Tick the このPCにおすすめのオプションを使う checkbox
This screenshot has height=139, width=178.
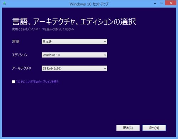(x=14, y=82)
